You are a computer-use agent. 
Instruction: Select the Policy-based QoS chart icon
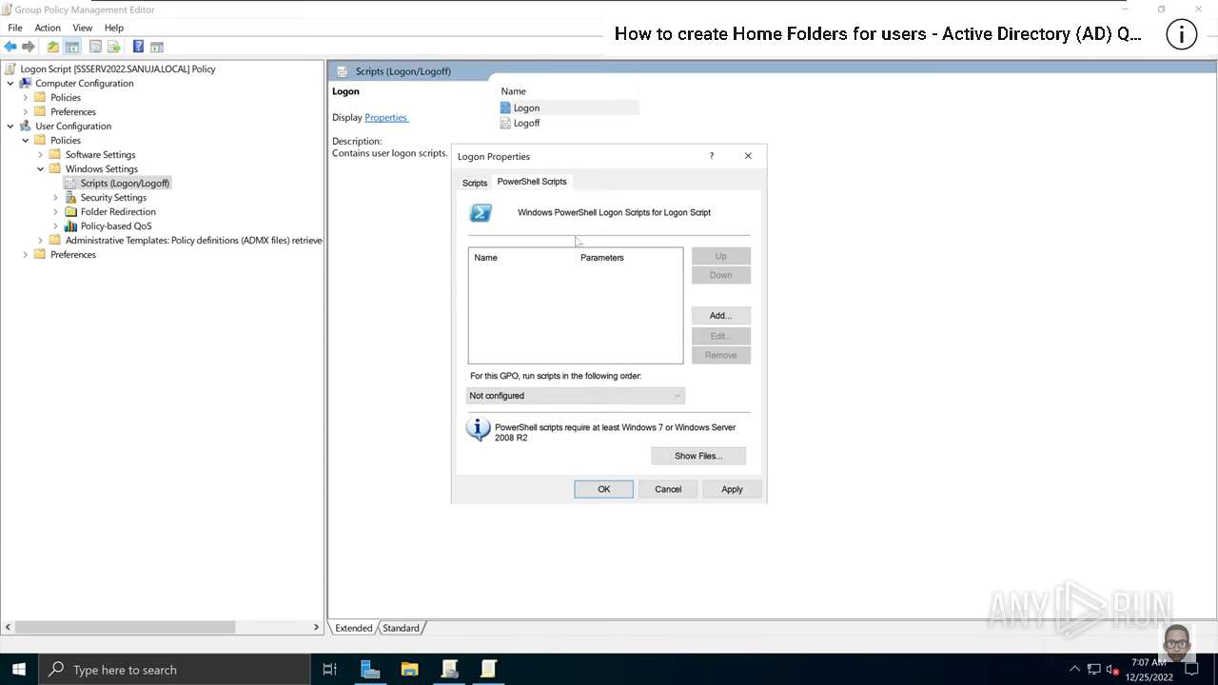[x=70, y=225]
